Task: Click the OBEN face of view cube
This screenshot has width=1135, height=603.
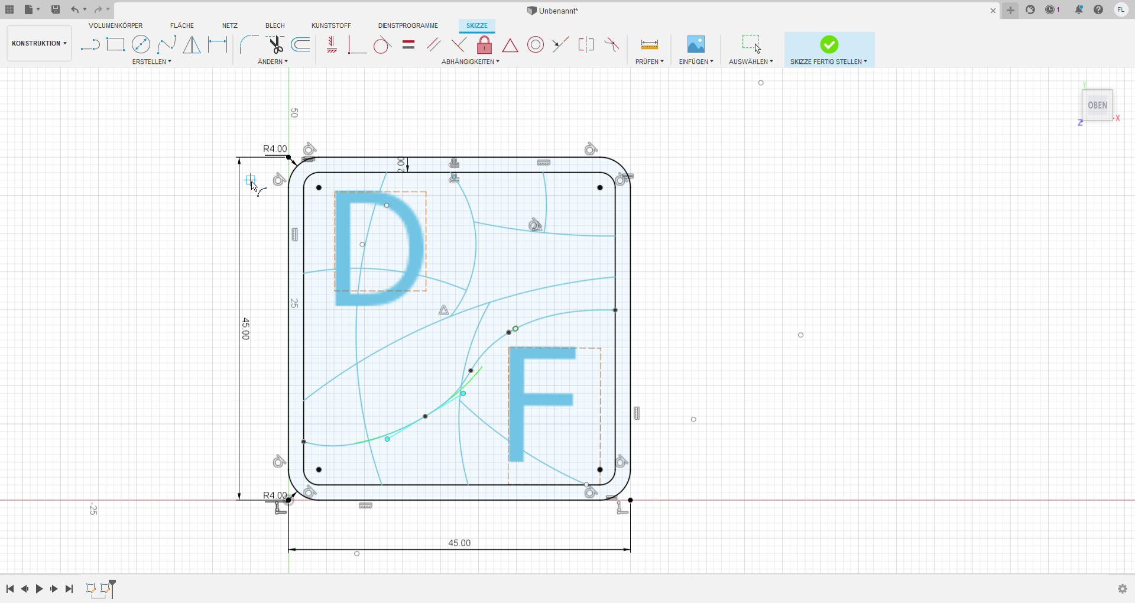Action: pyautogui.click(x=1097, y=105)
